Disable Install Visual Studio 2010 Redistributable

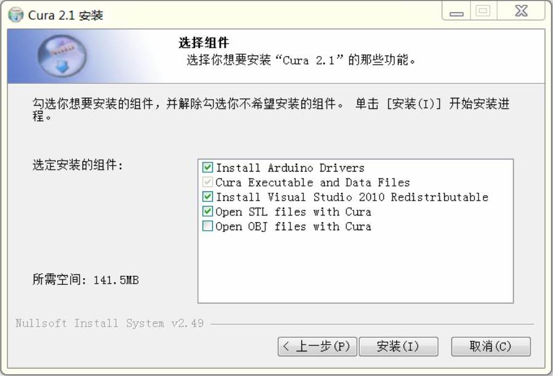tap(208, 197)
